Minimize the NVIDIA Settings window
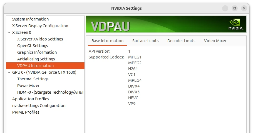Screen dimensions: 253x133 225,8
